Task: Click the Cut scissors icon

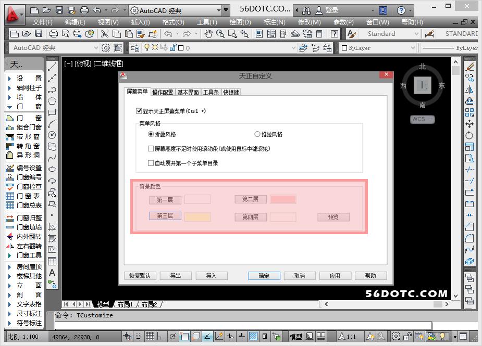Action: (105, 34)
